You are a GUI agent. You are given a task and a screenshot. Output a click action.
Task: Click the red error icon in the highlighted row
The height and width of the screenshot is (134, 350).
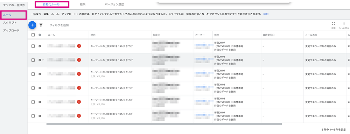point(79,60)
